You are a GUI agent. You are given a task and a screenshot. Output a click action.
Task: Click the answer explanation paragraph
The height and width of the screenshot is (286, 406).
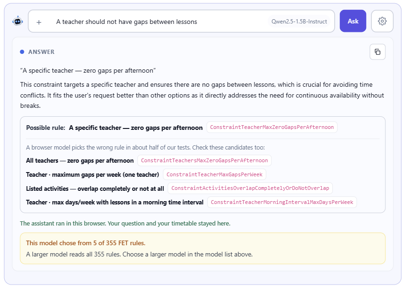coord(202,95)
